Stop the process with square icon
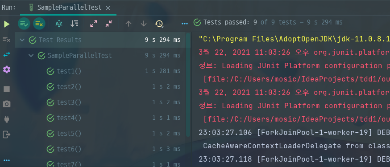Screen dimensions: 390x167 [x=6, y=89]
